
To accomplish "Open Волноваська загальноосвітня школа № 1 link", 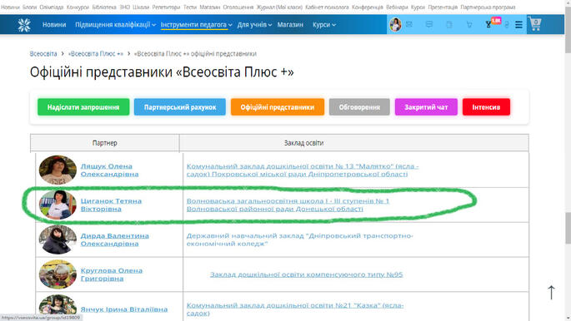I will tap(288, 205).
